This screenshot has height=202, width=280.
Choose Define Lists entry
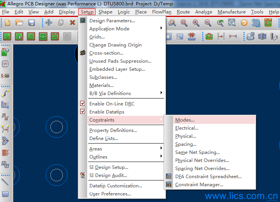click(126, 138)
